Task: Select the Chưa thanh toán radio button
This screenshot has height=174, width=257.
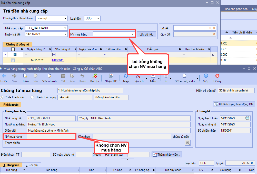Action: pos(2,97)
